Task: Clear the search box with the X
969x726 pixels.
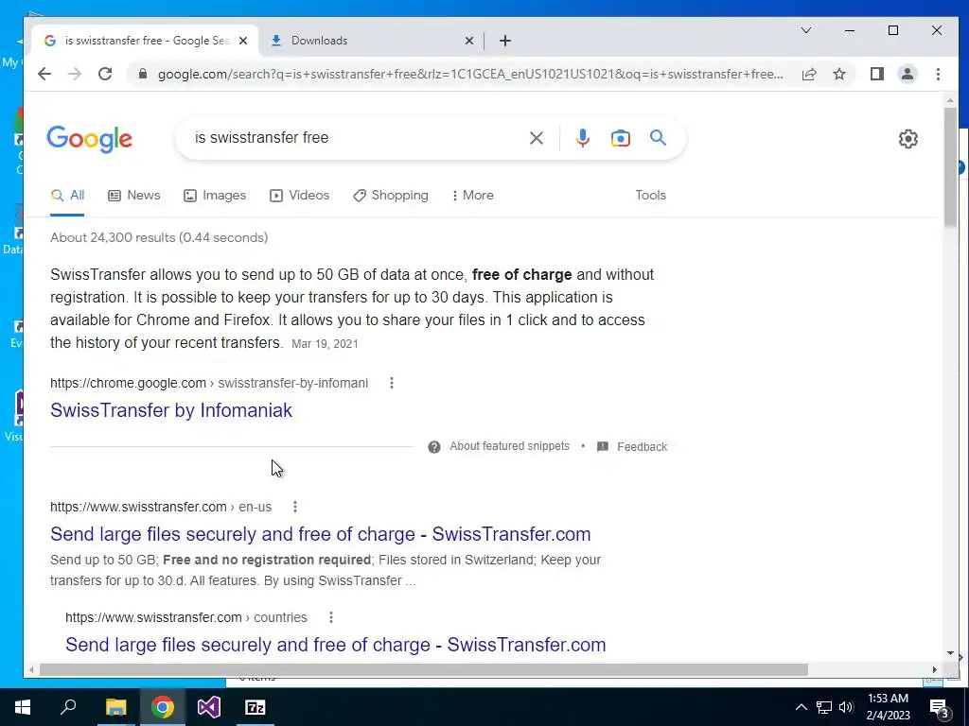Action: (537, 138)
